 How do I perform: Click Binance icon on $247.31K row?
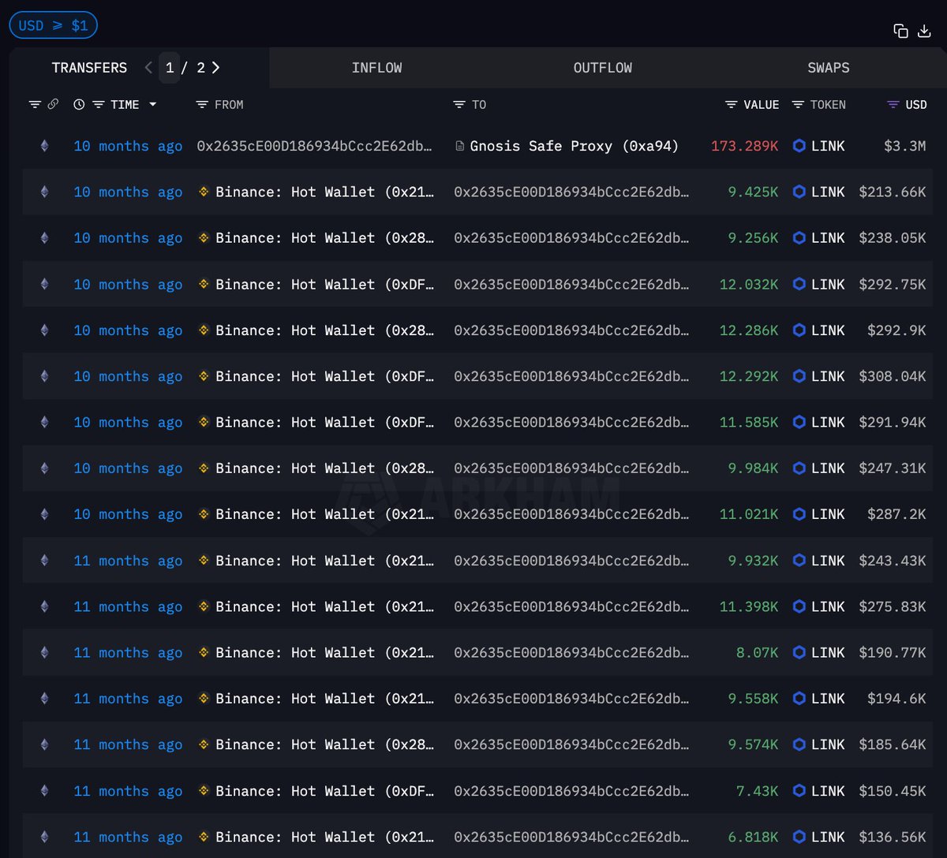coord(204,468)
